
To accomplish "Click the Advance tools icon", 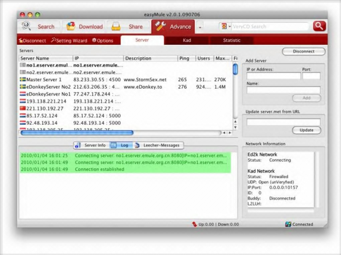I will point(160,26).
